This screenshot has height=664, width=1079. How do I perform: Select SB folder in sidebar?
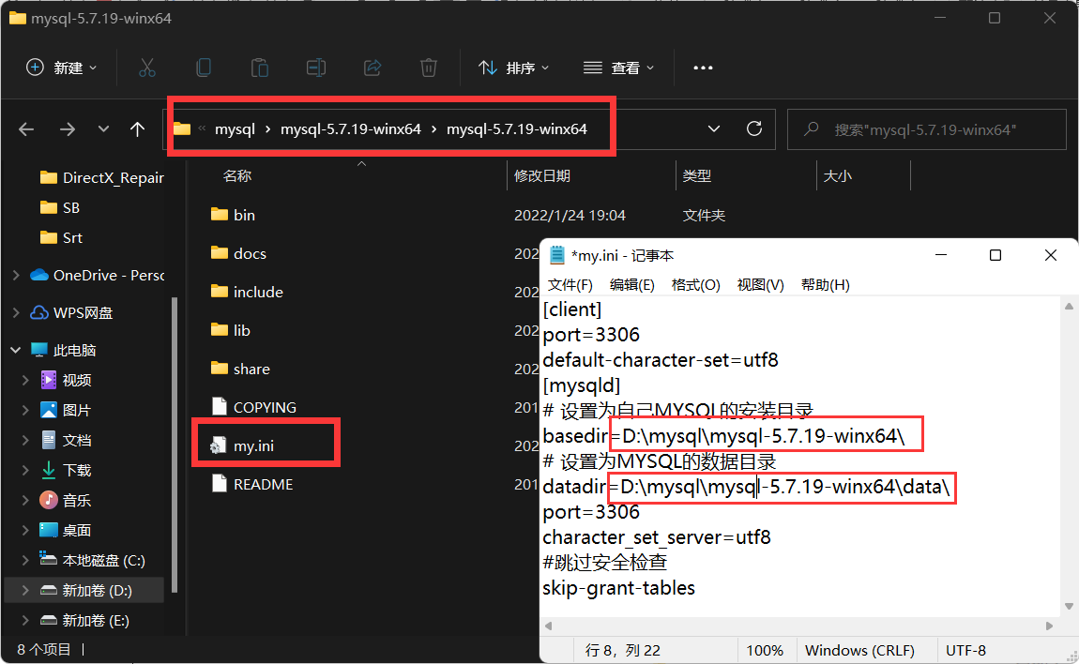(60, 208)
